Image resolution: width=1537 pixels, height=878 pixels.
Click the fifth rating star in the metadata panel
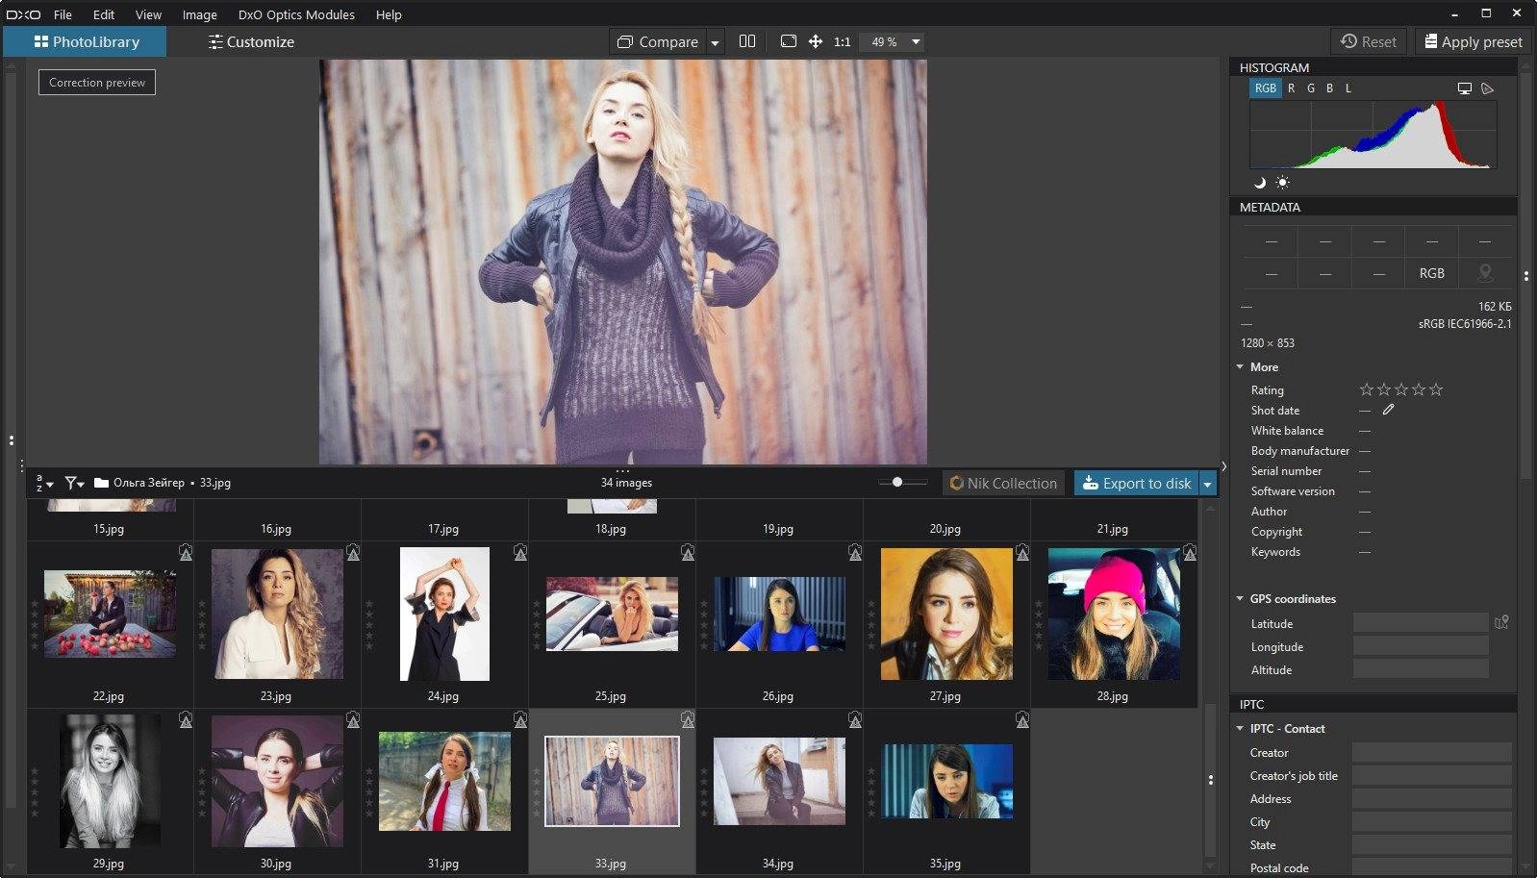[x=1436, y=389]
